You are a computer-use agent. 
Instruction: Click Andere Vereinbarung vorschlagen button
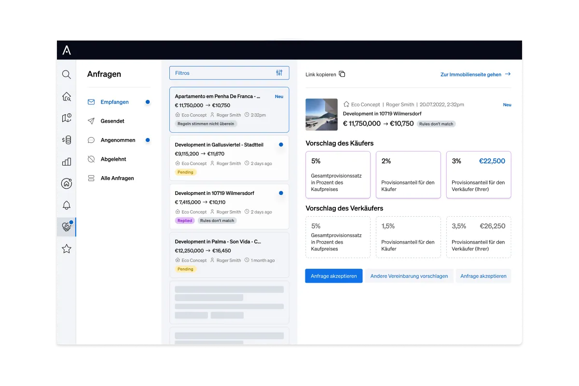[409, 276]
